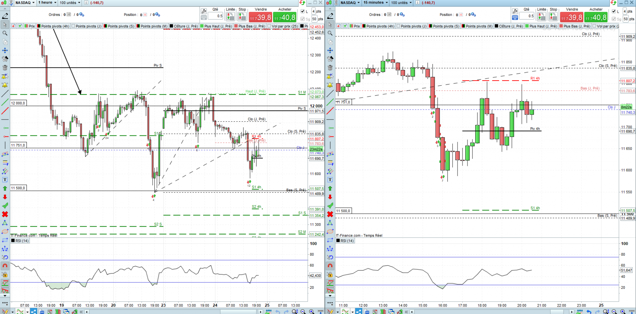
Task: Enable Vol par prix (25) checkbox in 1 heure window
Action: [269, 26]
